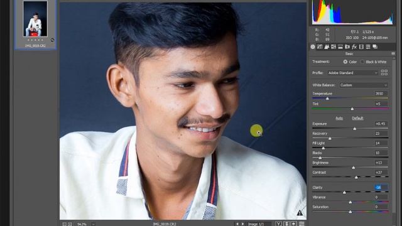
Task: Open the bottom-right preview options menu
Action: (301, 223)
